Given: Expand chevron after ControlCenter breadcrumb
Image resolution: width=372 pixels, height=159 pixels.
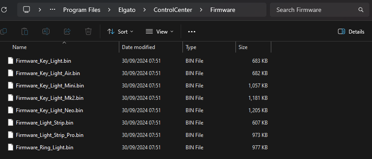Looking at the screenshot, I should click(x=201, y=10).
